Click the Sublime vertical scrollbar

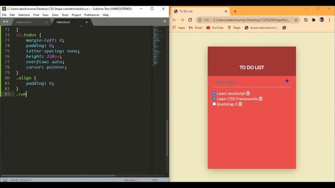tap(167, 138)
